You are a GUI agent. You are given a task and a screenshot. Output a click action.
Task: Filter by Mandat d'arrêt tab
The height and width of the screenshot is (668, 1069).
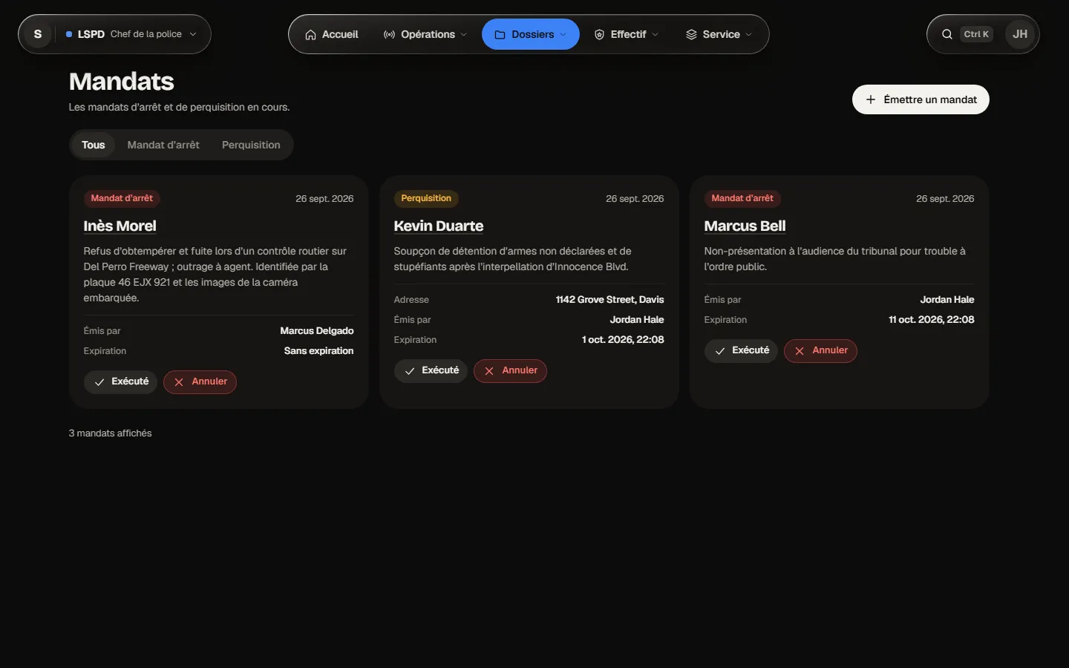[163, 145]
